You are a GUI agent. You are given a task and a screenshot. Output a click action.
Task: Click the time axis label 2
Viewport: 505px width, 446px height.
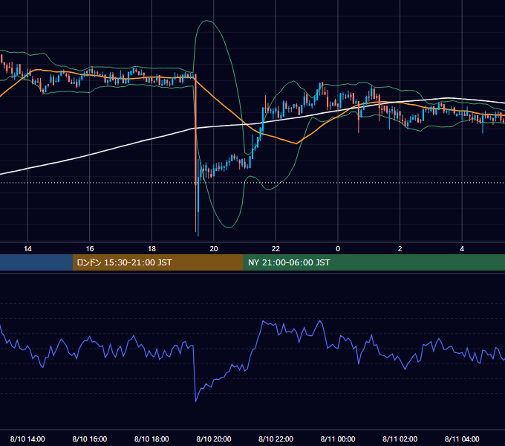click(x=400, y=249)
